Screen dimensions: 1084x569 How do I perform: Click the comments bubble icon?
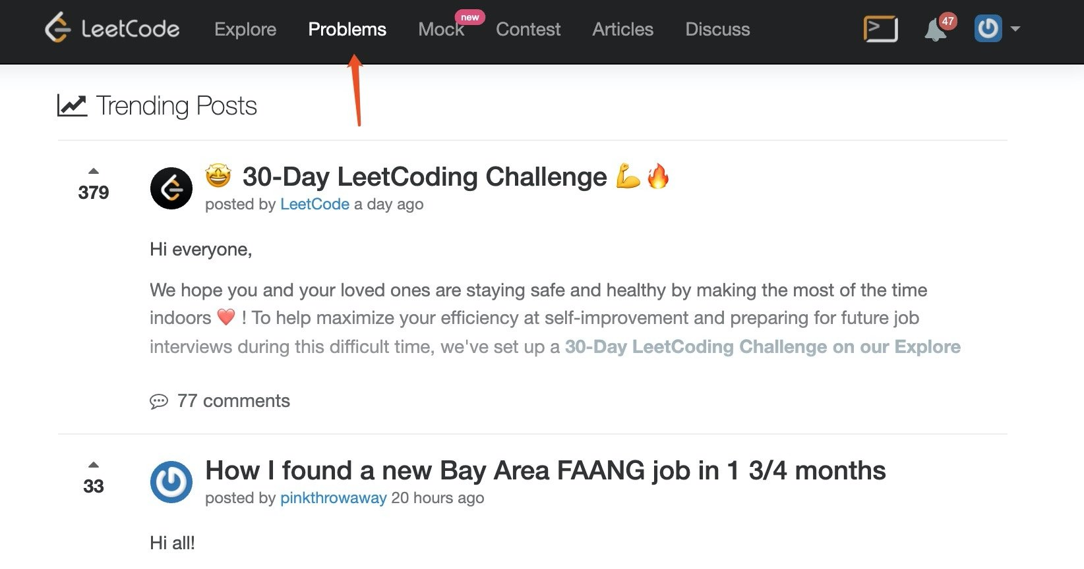click(x=159, y=401)
